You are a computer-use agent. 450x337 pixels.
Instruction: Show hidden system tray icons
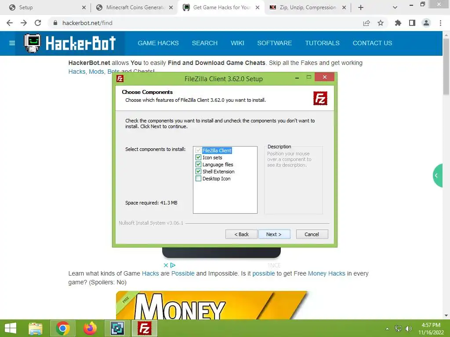coord(387,329)
